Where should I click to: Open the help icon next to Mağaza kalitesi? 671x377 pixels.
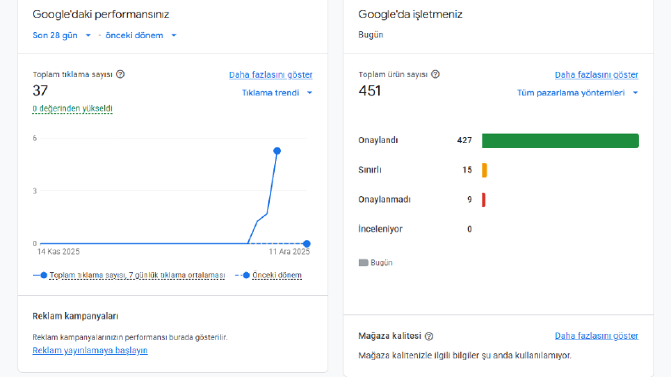tap(429, 336)
